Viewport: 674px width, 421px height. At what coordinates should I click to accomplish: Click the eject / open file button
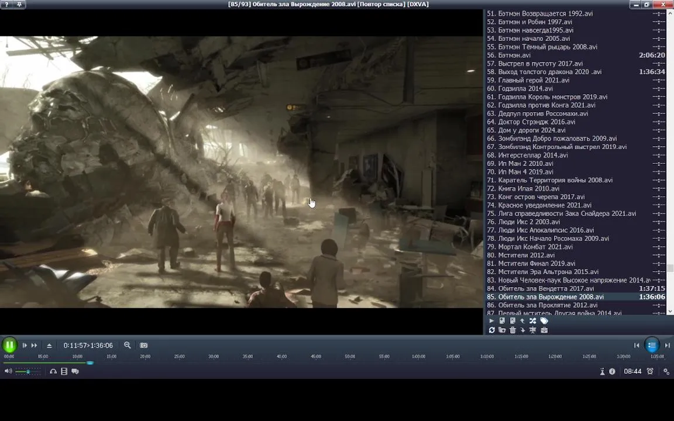pyautogui.click(x=49, y=346)
